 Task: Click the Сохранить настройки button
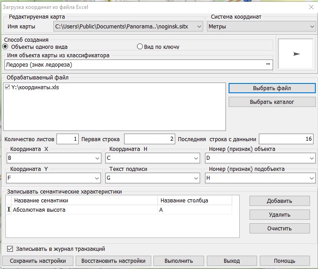tap(38, 261)
